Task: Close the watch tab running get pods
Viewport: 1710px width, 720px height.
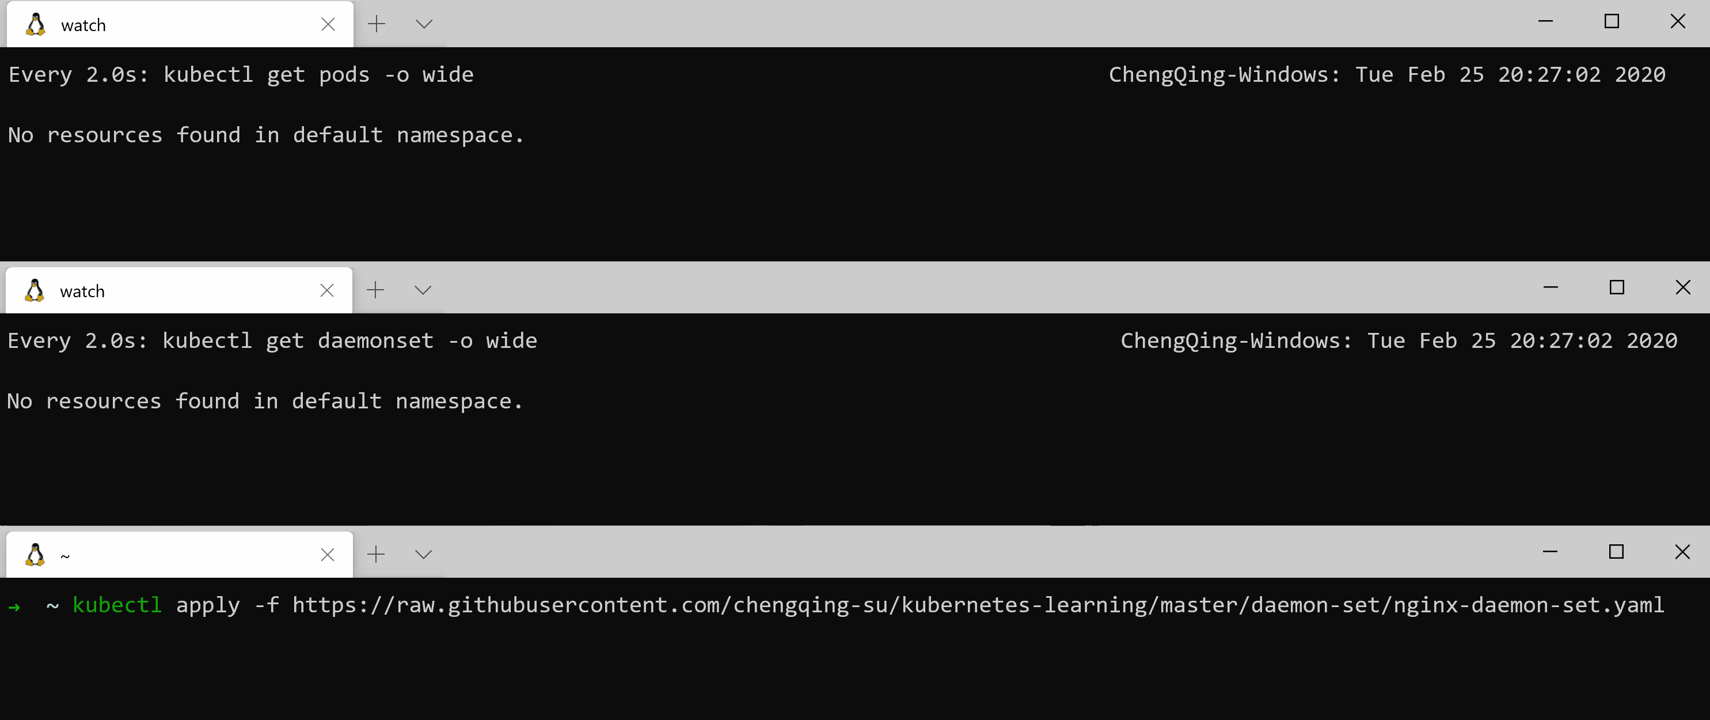Action: pyautogui.click(x=328, y=25)
